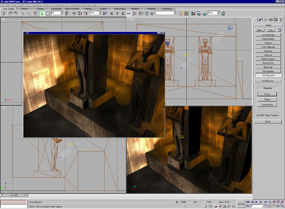
Task: Open the reference coordinate system View dropdown
Action: click(95, 13)
